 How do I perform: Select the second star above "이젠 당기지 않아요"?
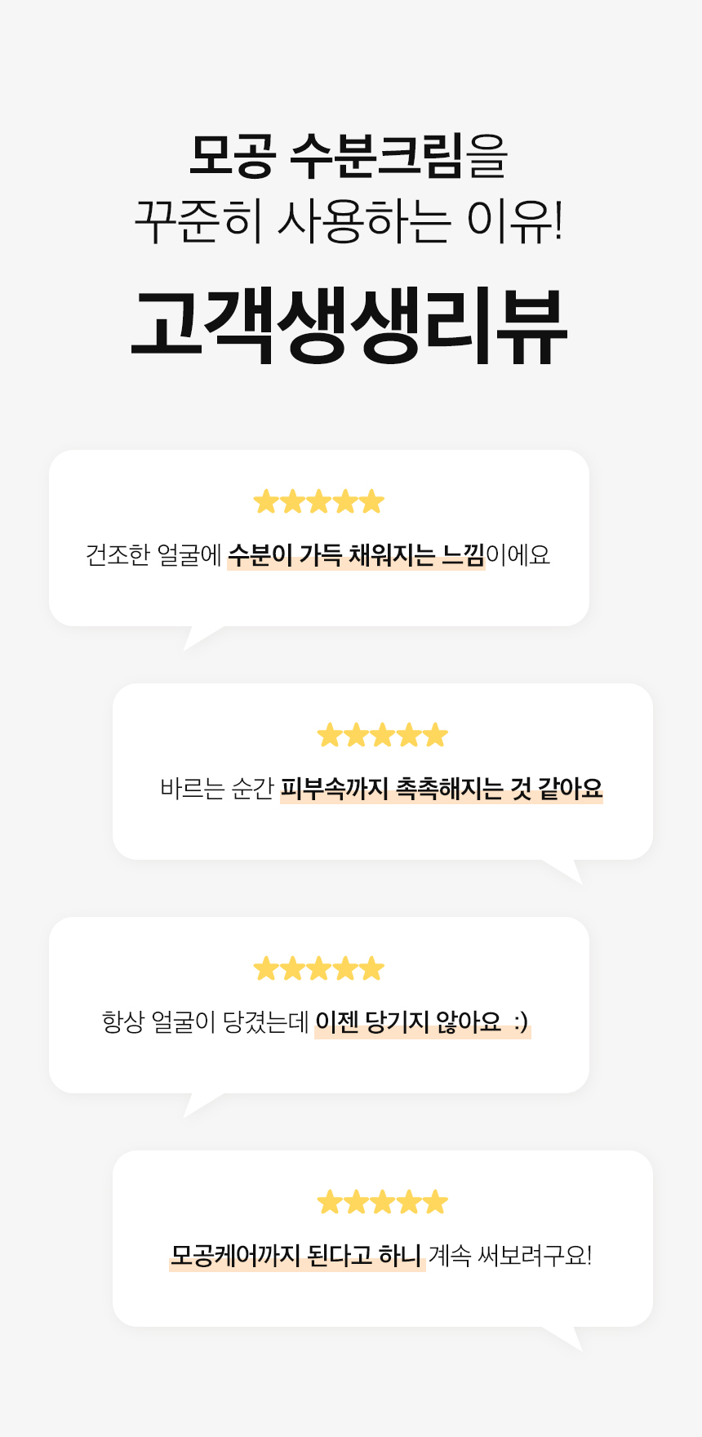pos(292,968)
